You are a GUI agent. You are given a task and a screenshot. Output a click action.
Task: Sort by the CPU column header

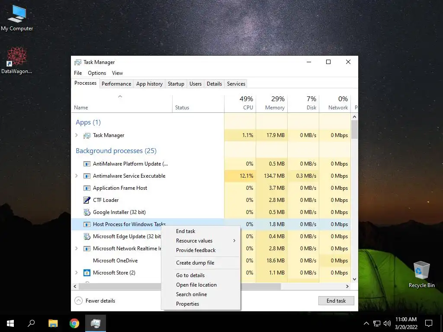pyautogui.click(x=240, y=103)
